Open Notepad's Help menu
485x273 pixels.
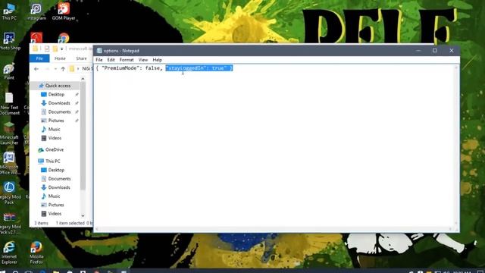157,60
